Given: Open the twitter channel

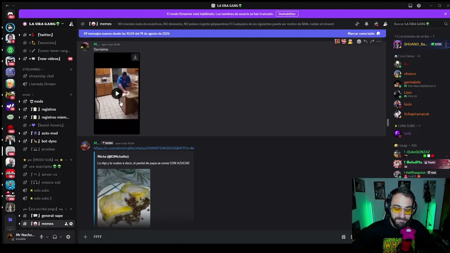Looking at the screenshot, I should point(47,35).
